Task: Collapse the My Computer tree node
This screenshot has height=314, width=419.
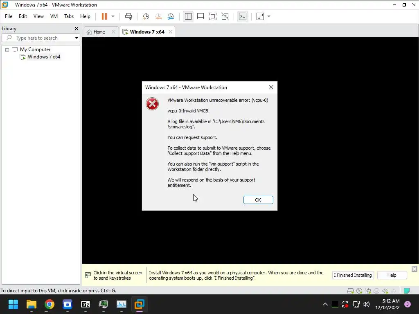Action: coord(7,49)
